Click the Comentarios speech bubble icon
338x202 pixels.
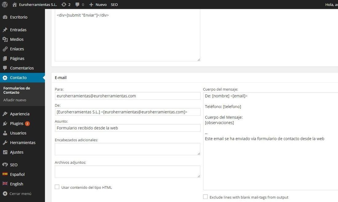(5, 68)
